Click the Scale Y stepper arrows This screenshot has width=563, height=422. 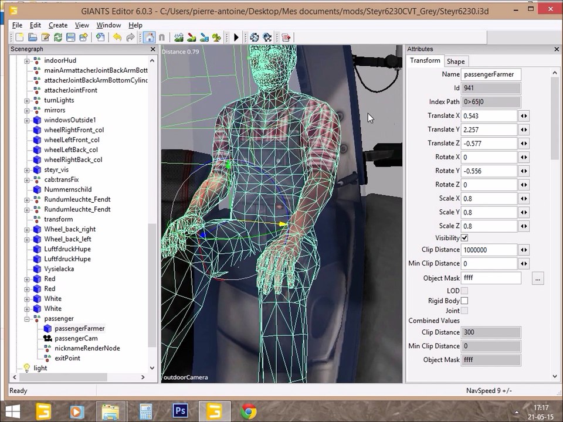pos(523,212)
